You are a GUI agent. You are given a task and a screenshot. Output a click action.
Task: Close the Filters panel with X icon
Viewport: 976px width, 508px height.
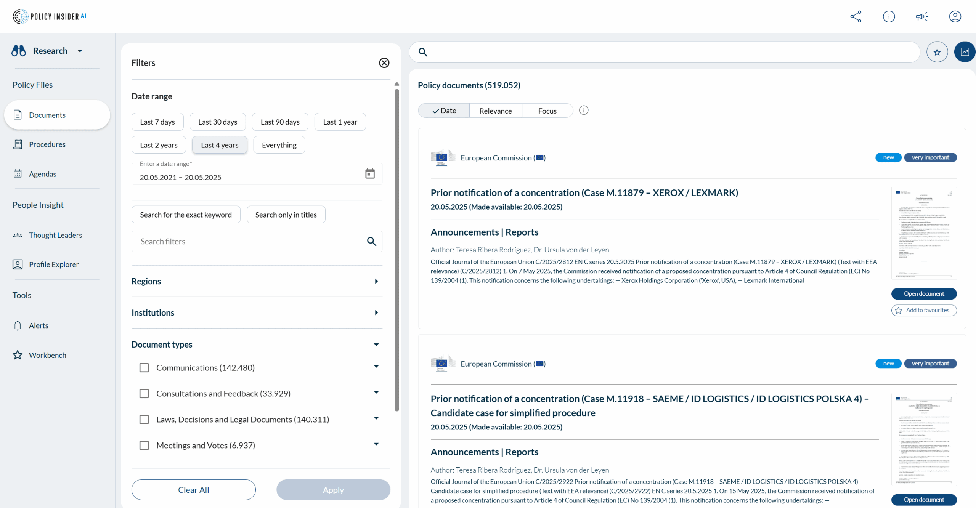[384, 63]
